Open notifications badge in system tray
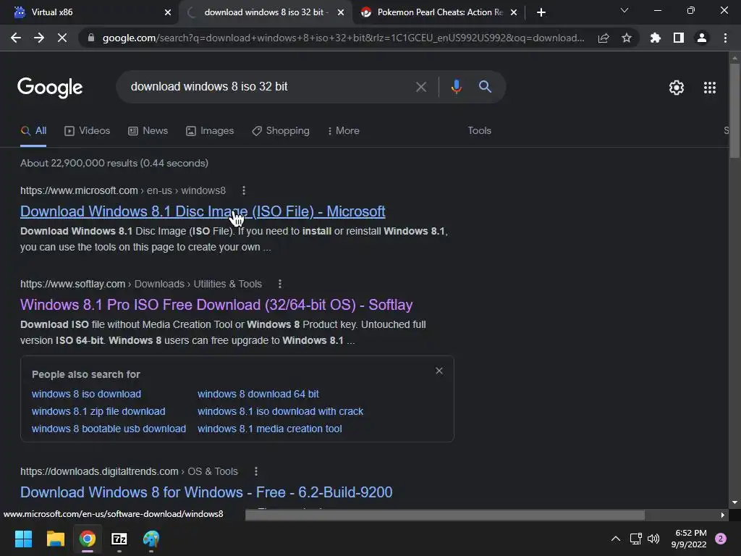Image resolution: width=741 pixels, height=556 pixels. coord(721,539)
